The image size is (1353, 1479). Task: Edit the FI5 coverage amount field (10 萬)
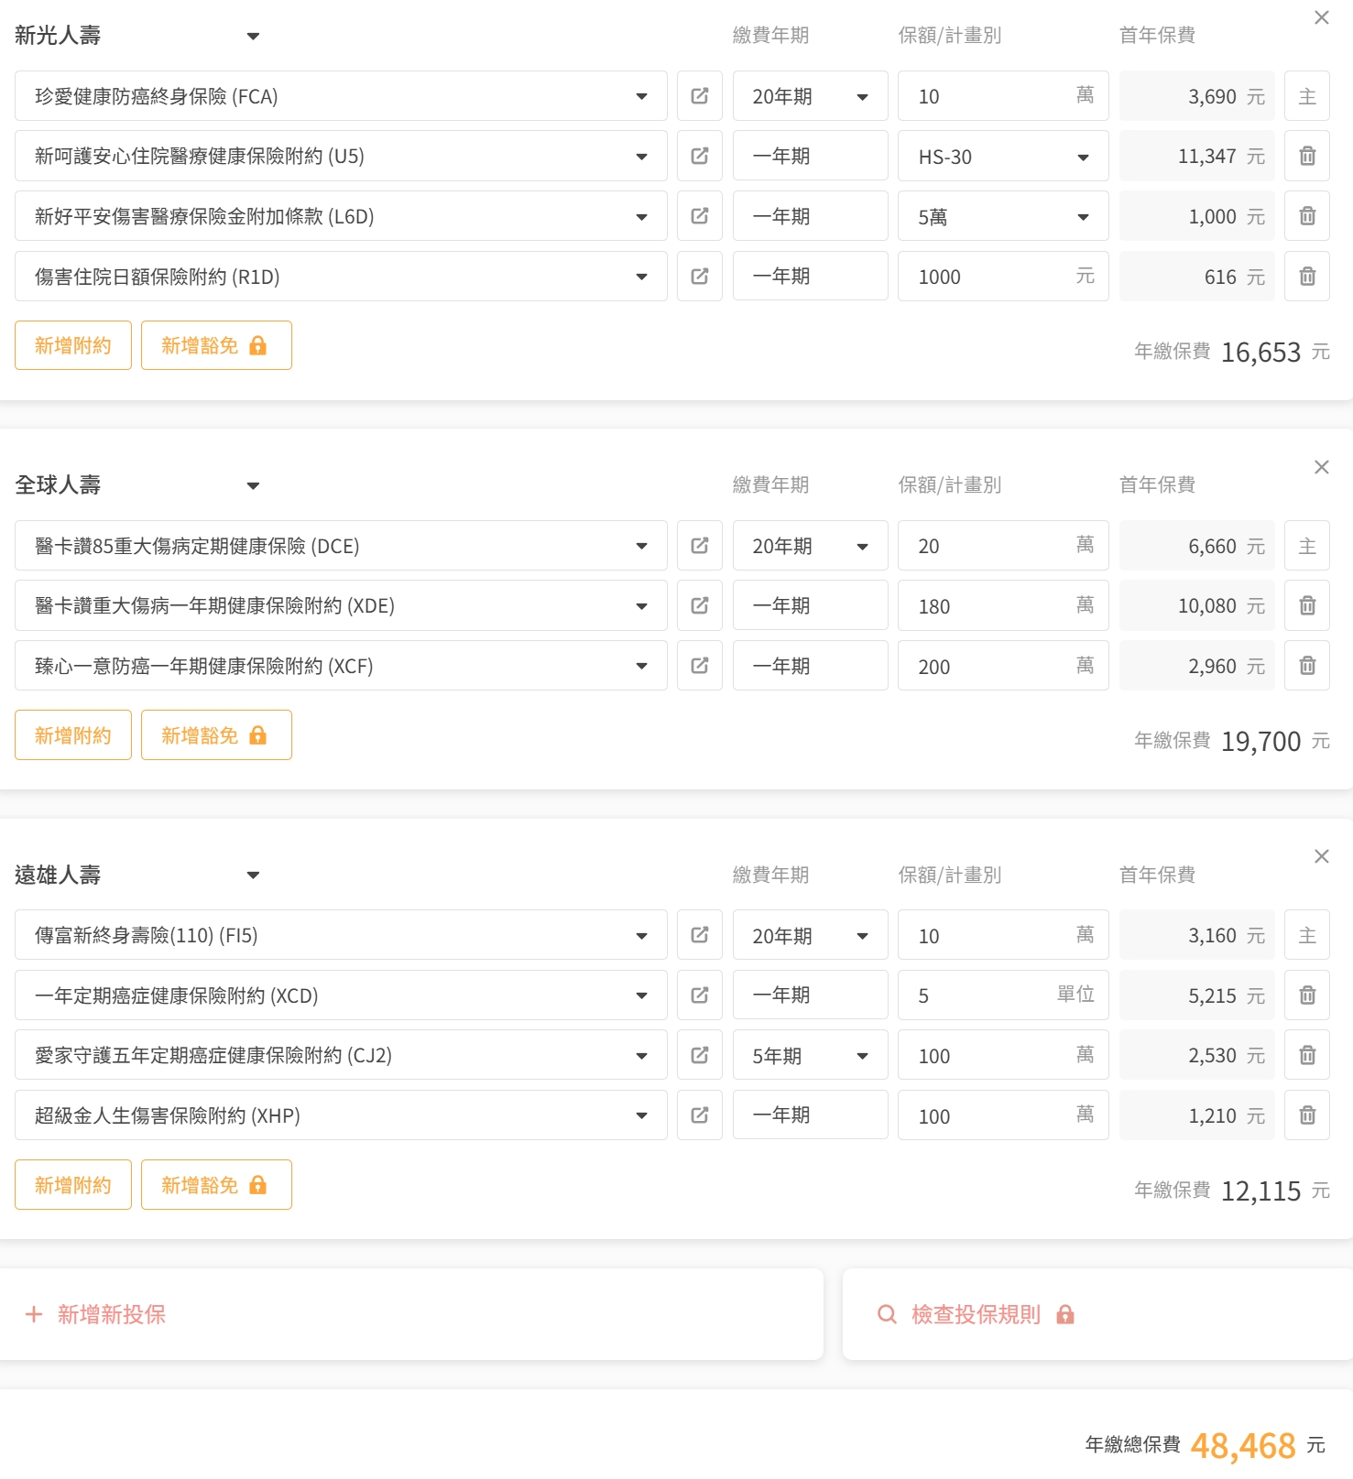click(x=1003, y=935)
